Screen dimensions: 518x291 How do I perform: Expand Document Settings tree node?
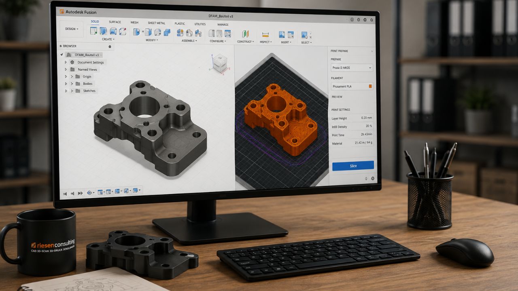tap(66, 62)
